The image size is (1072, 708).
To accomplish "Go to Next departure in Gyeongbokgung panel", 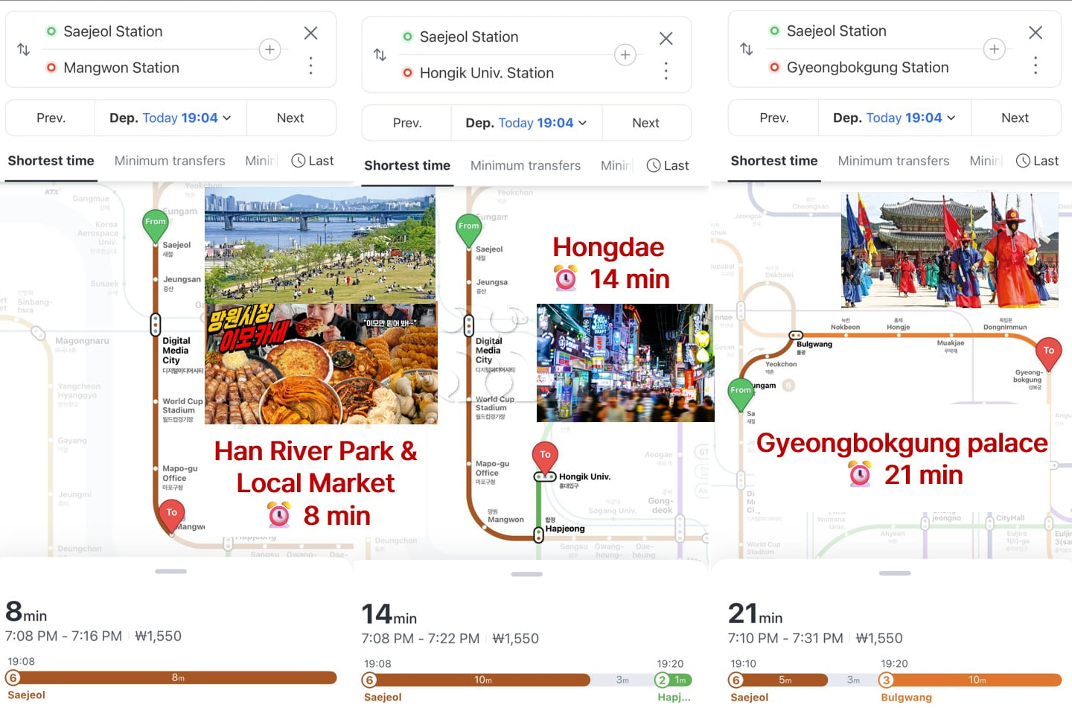I will click(x=1015, y=118).
